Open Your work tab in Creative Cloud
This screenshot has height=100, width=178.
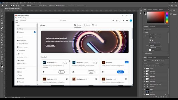(23, 21)
